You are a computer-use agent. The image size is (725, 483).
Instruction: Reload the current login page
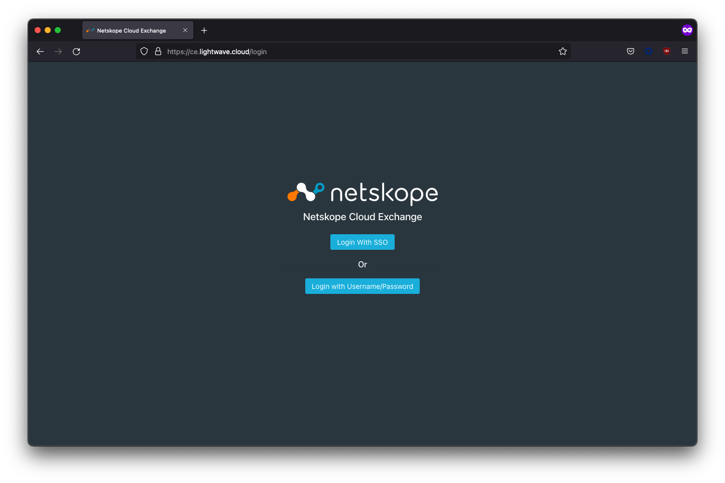[76, 52]
